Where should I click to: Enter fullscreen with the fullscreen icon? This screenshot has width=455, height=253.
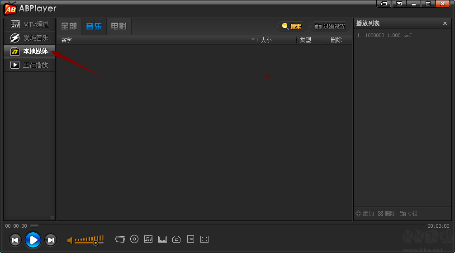[204, 239]
